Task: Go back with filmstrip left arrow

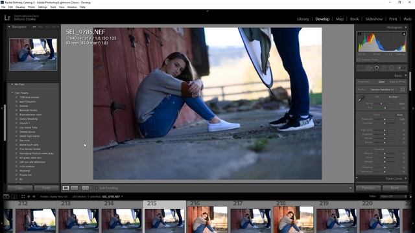Action: point(29,197)
